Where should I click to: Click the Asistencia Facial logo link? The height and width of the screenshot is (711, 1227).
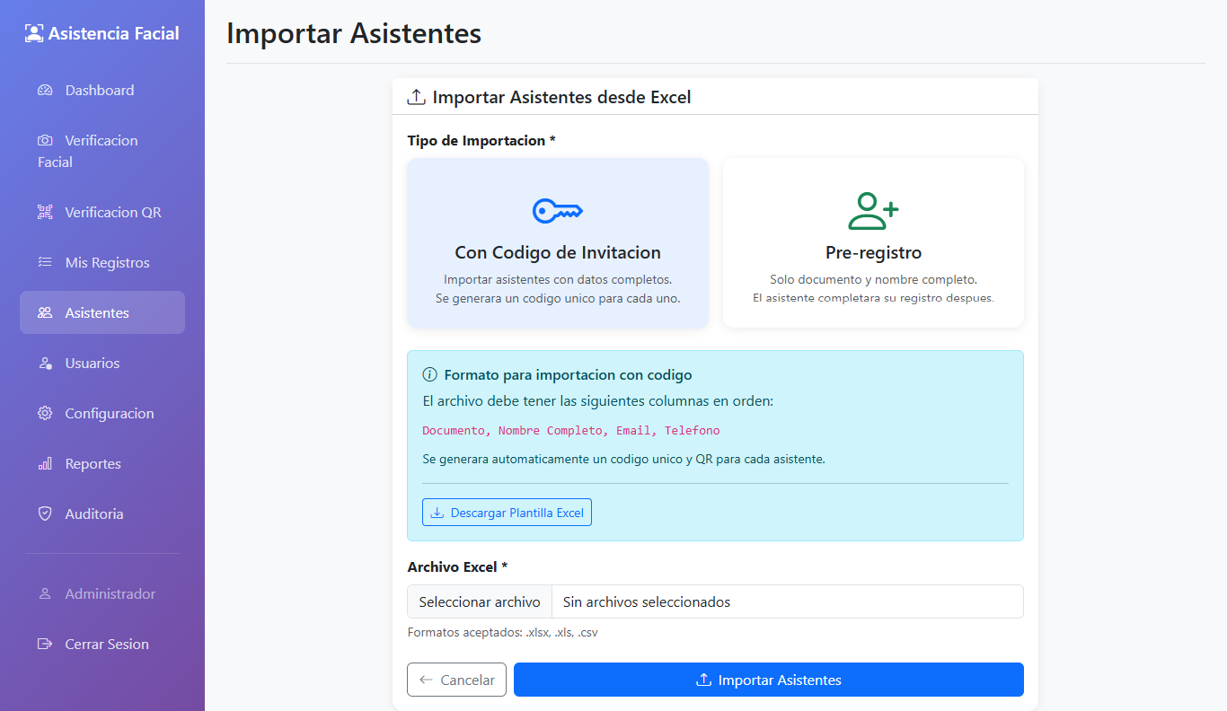(102, 34)
